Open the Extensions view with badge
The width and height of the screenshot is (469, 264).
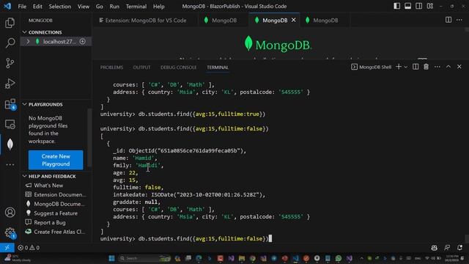pyautogui.click(x=10, y=104)
